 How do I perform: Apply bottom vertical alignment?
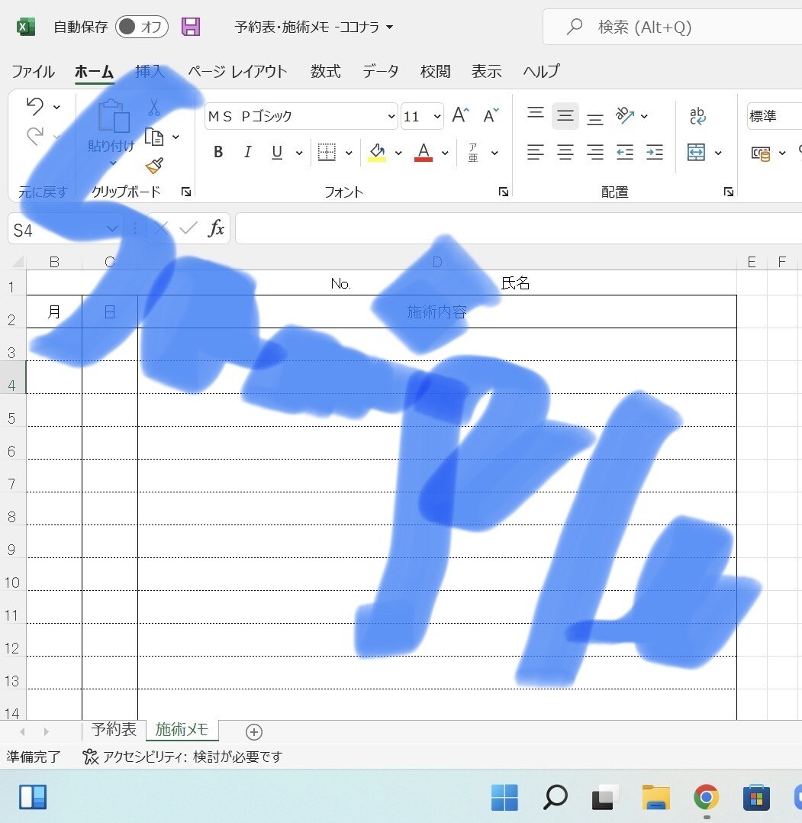point(594,119)
